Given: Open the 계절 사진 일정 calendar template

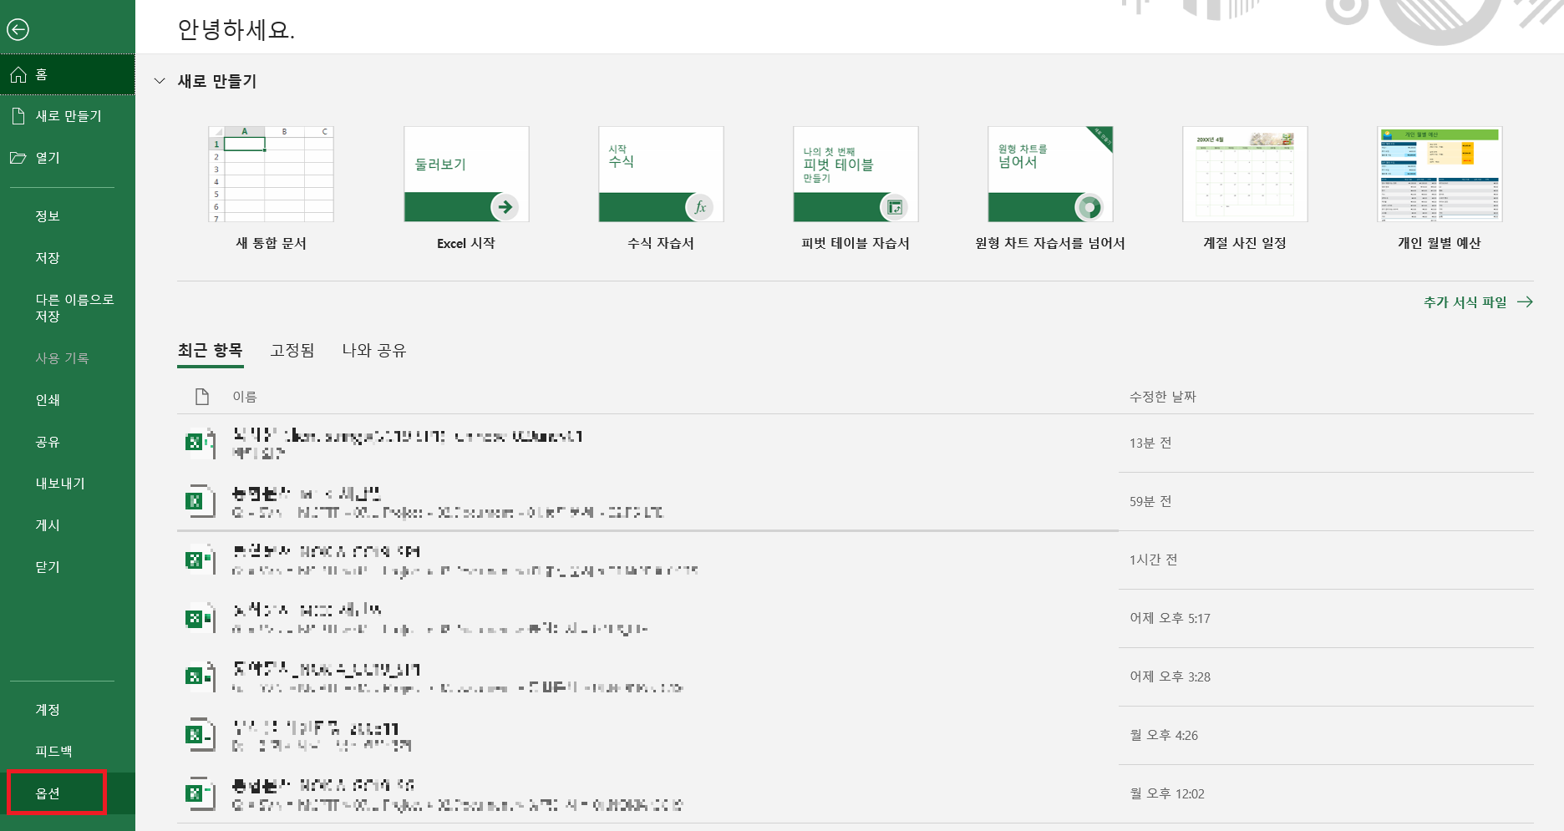Looking at the screenshot, I should click(x=1245, y=189).
